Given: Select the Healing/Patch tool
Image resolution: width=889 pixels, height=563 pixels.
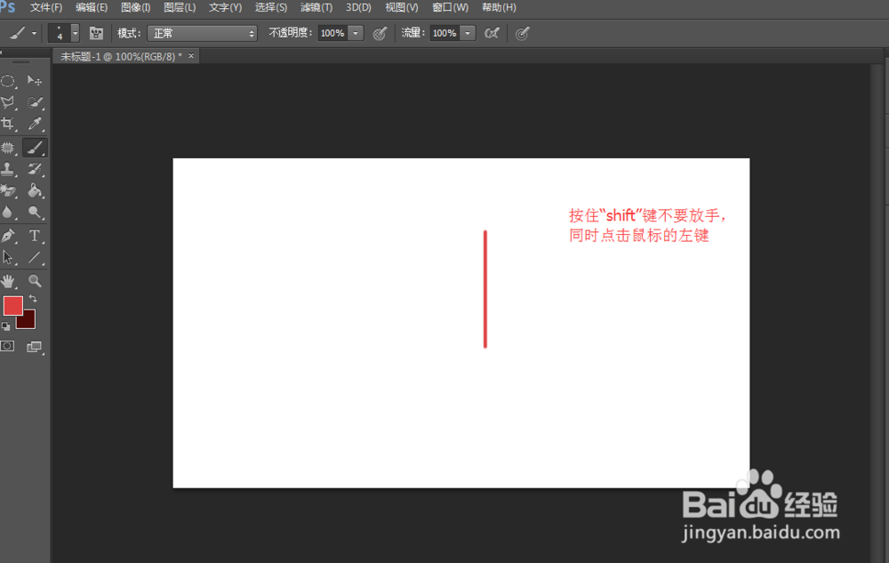Looking at the screenshot, I should pyautogui.click(x=8, y=148).
